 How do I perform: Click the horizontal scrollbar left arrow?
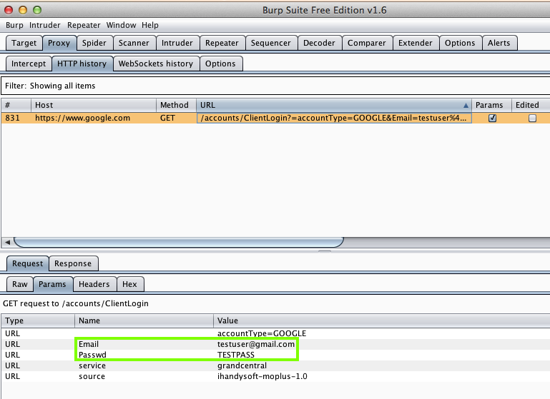pos(7,242)
